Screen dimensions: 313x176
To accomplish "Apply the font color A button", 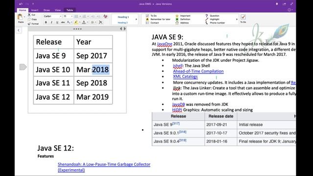I will point(84,22).
